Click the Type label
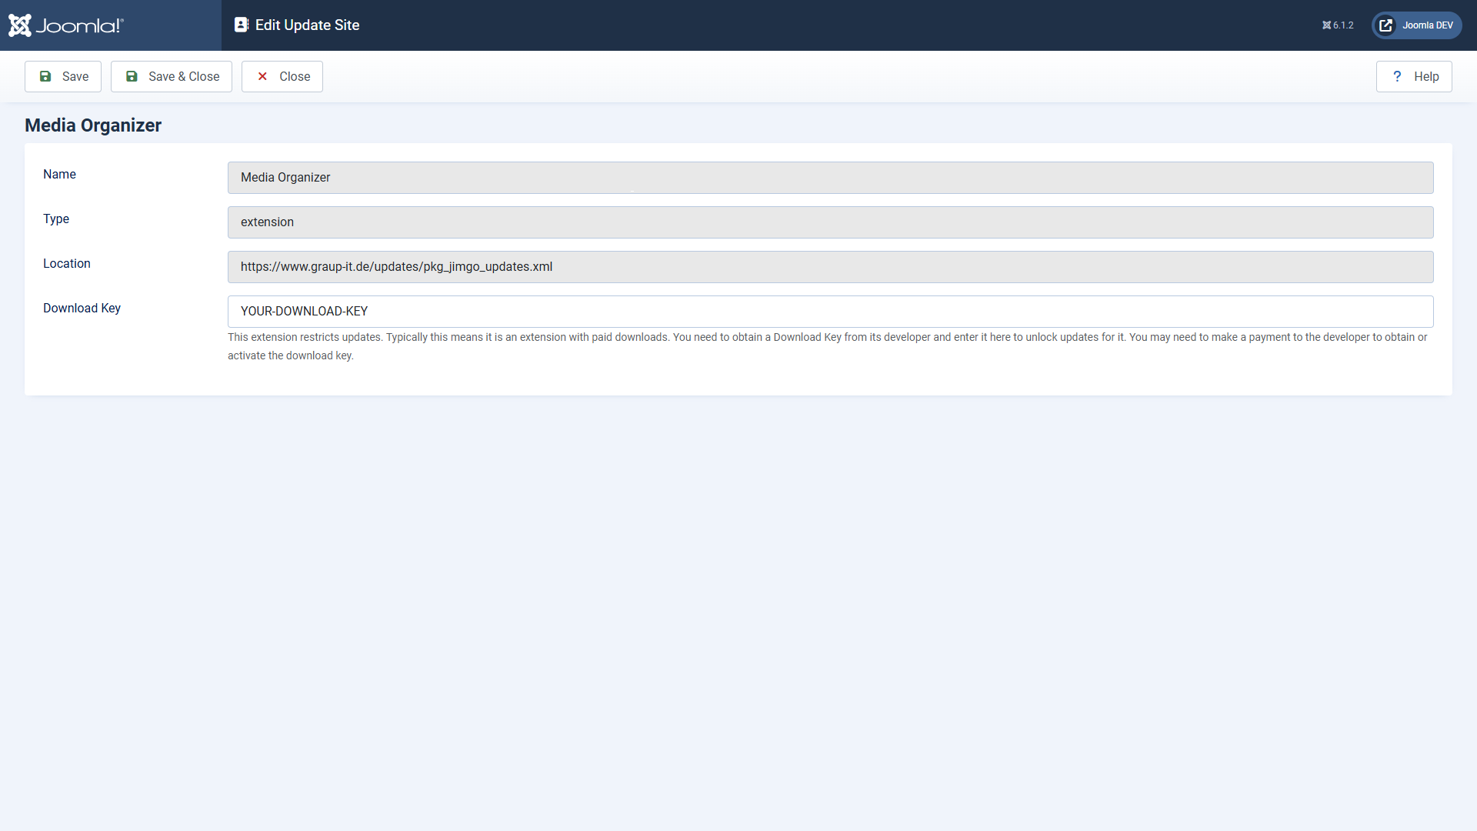Viewport: 1477px width, 831px height. (56, 219)
